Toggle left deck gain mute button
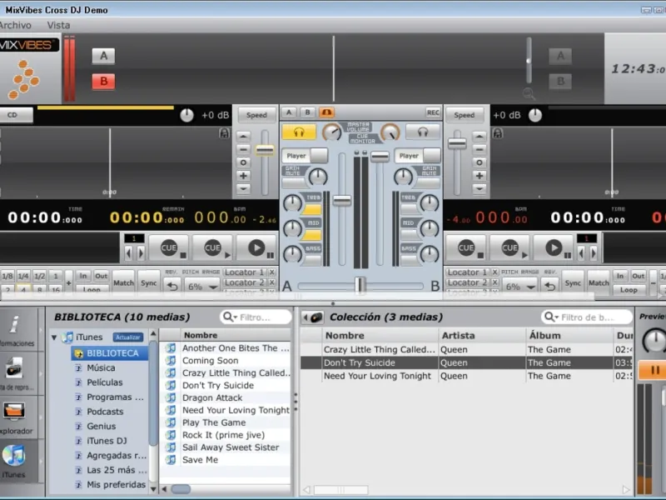Image resolution: width=666 pixels, height=500 pixels. pyautogui.click(x=294, y=183)
